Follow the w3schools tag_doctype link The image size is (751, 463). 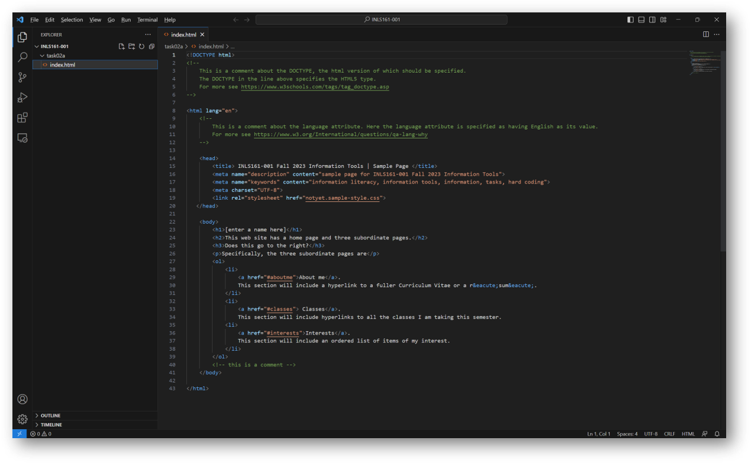pos(314,86)
